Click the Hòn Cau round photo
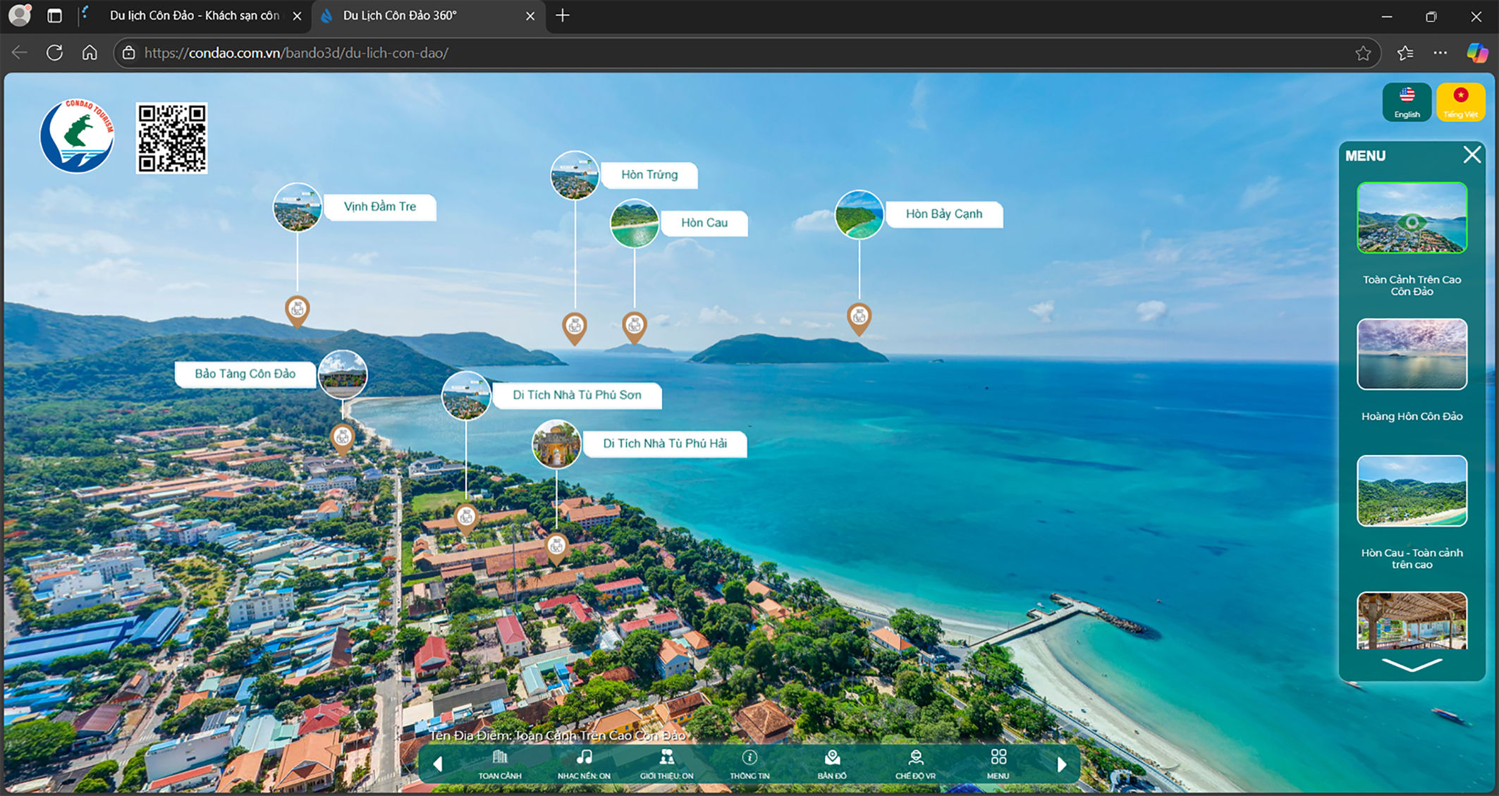The height and width of the screenshot is (796, 1499). (635, 224)
